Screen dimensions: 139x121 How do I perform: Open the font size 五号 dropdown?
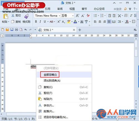click(x=73, y=16)
